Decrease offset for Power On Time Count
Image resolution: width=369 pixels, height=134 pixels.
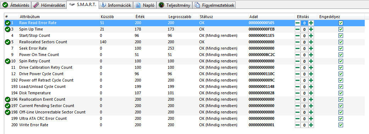[298, 55]
